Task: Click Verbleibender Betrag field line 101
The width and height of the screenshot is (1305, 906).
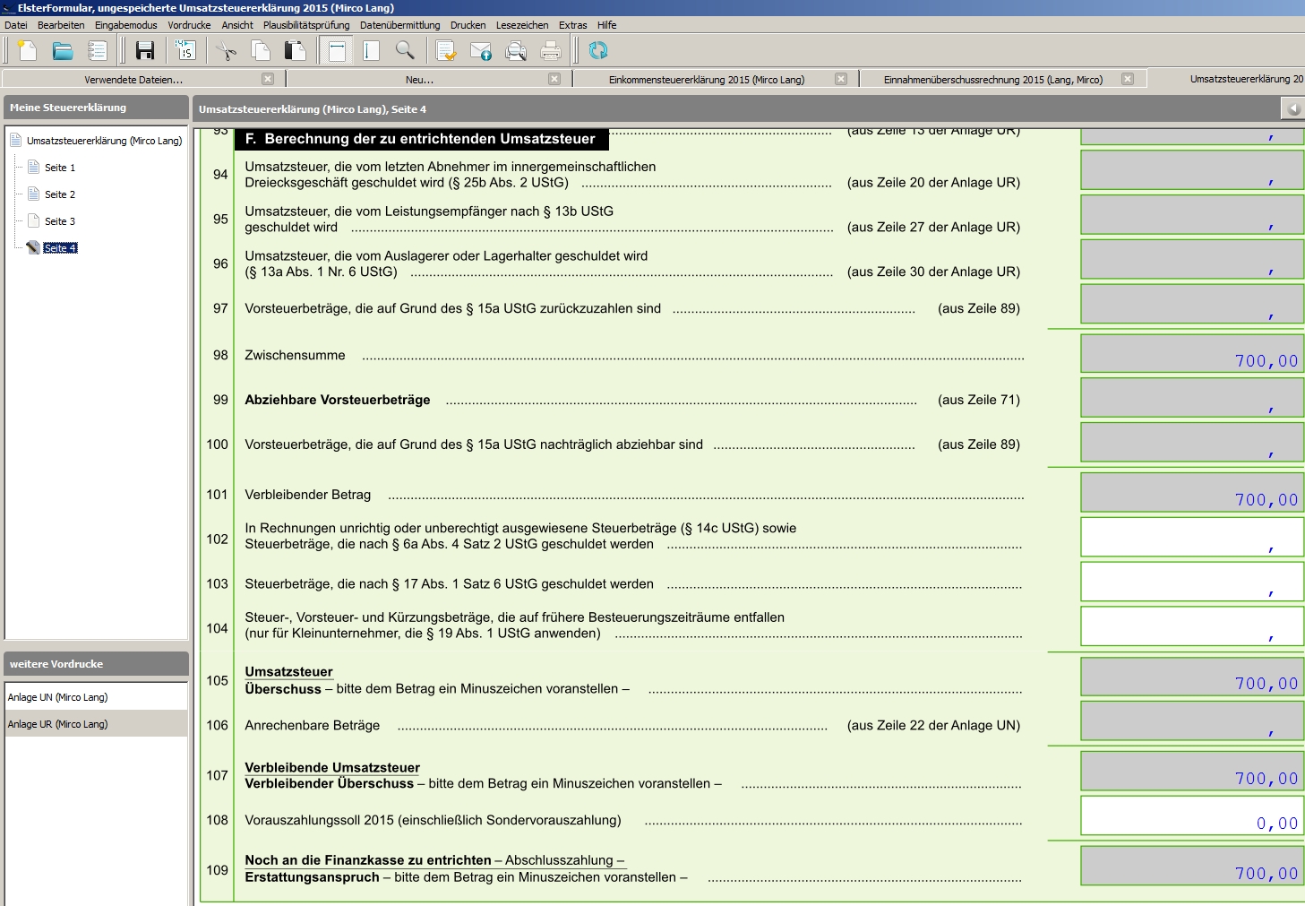Action: coord(1192,492)
